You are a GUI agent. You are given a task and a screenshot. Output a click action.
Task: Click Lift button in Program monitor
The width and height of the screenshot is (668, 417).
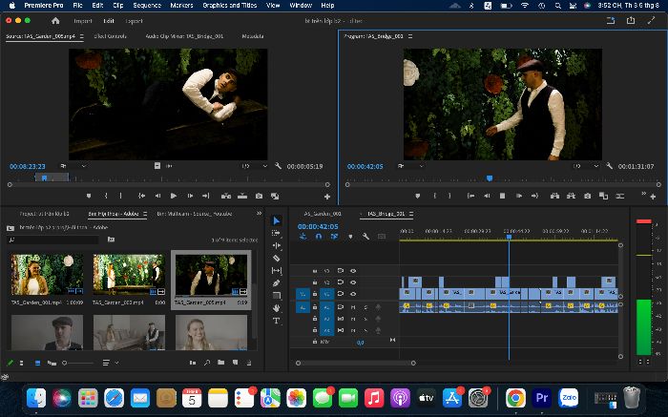(554, 196)
